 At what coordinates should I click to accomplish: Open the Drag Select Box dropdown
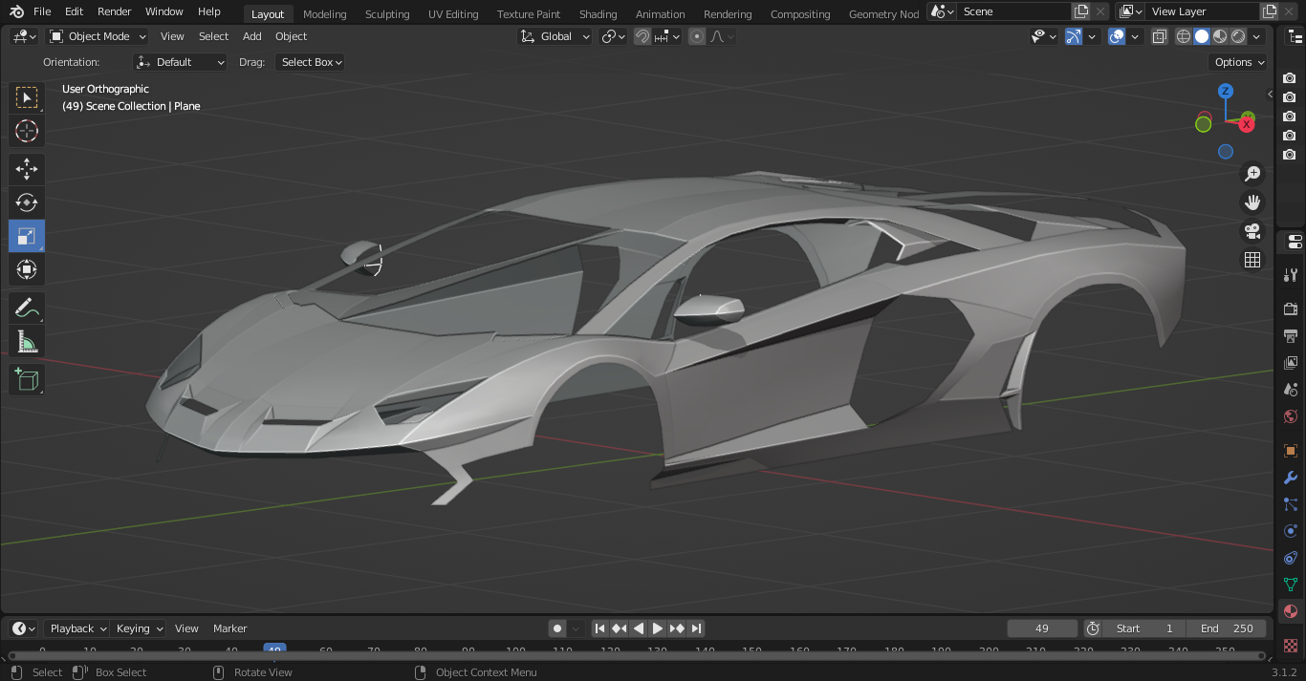pos(310,62)
